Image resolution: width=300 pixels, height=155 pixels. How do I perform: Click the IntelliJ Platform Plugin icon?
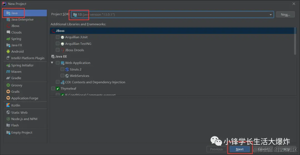8,58
